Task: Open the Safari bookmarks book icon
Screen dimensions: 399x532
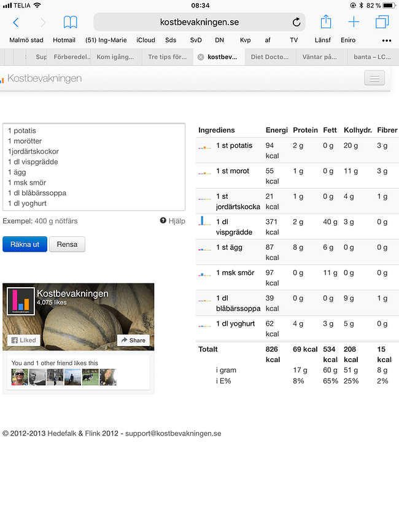Action: pos(71,23)
